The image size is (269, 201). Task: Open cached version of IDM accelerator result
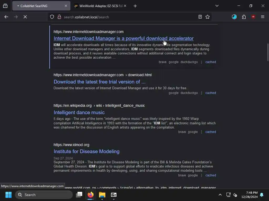[x=211, y=62]
